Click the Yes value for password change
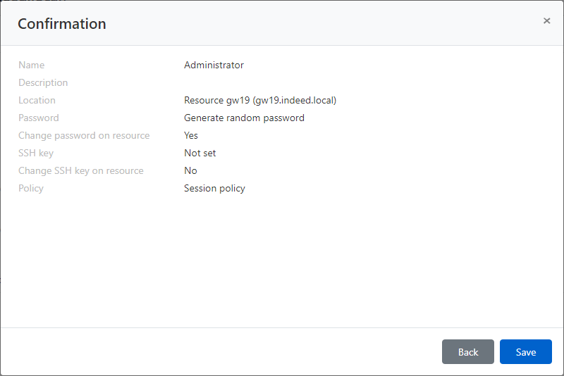The image size is (564, 376). (x=191, y=135)
